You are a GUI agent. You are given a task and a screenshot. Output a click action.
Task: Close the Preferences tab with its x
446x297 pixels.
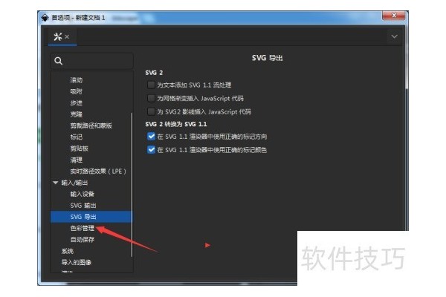[67, 36]
